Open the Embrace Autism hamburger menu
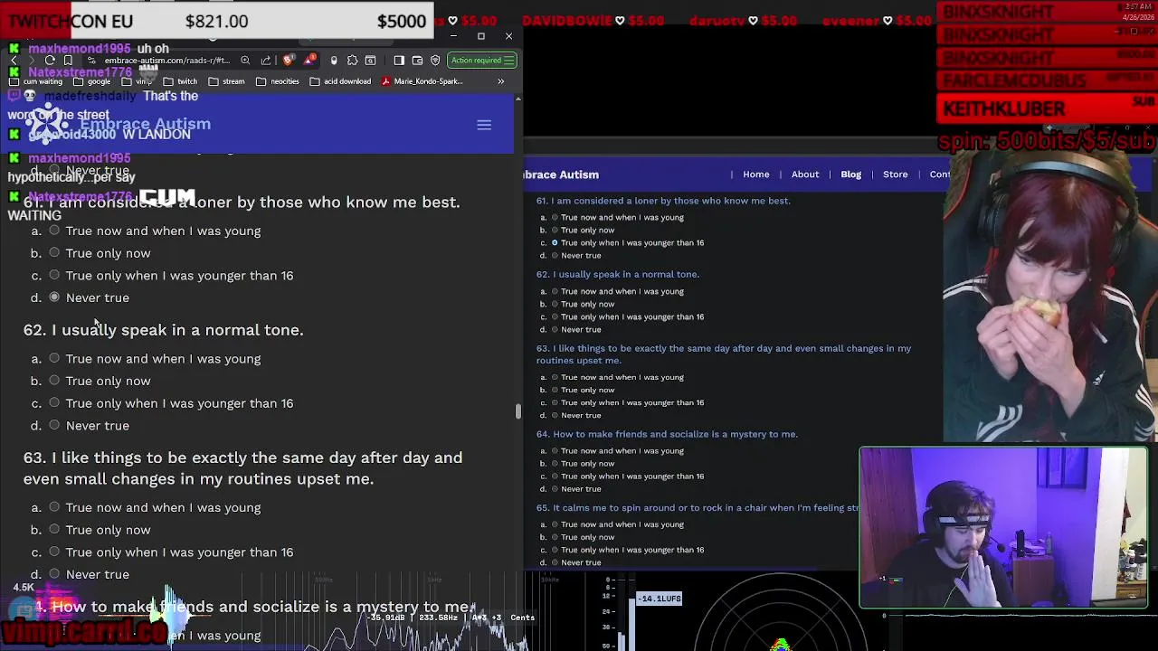The width and height of the screenshot is (1158, 651). tap(484, 125)
